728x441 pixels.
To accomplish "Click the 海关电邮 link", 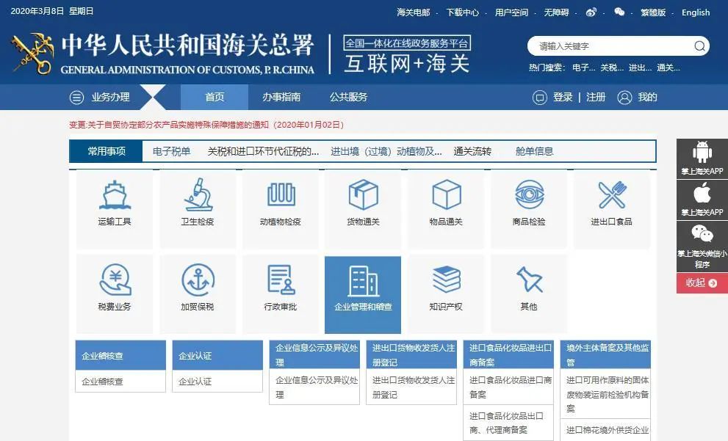I will point(413,12).
